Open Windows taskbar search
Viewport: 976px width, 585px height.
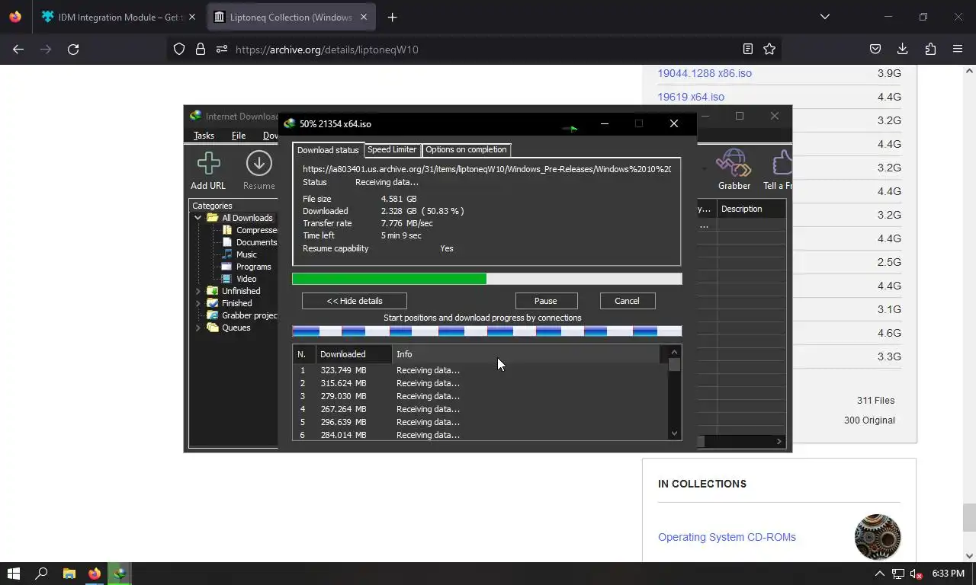click(x=42, y=574)
